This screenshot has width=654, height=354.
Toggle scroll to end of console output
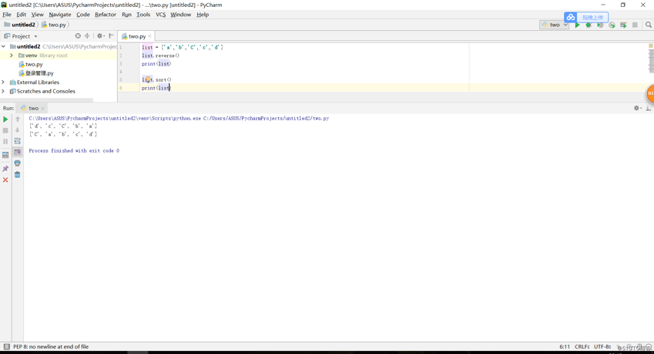[17, 152]
